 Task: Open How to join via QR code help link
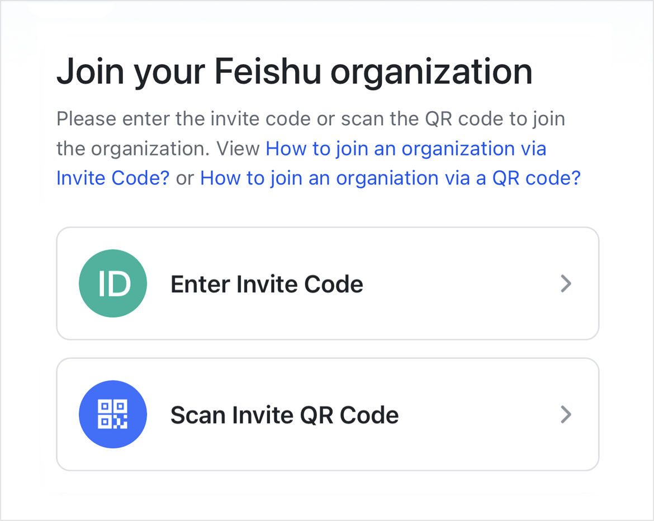pyautogui.click(x=391, y=178)
